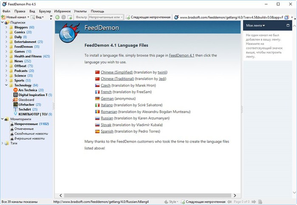Viewport: 297px width, 205px height.
Task: Expand the Тэги node
Action: (x=3, y=143)
